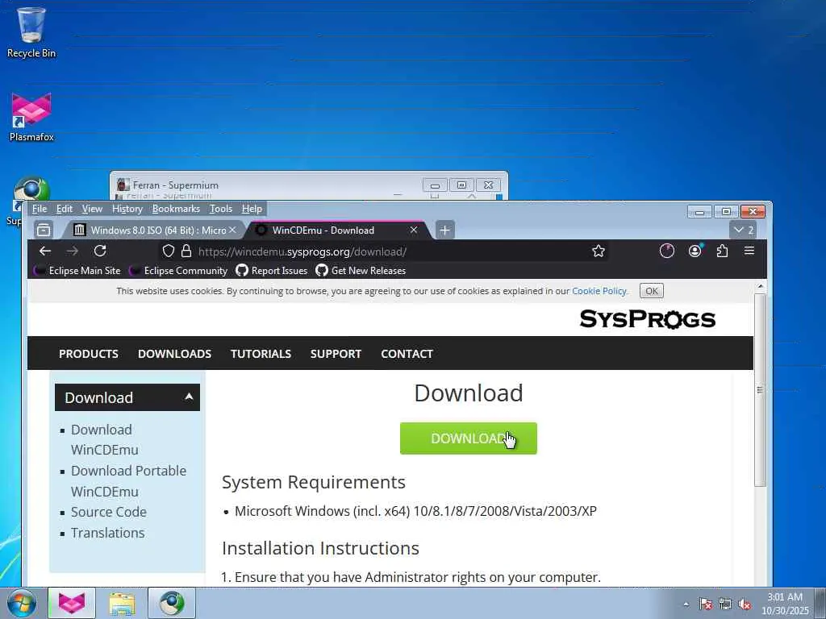
Task: Open the File menu
Action: coord(40,209)
